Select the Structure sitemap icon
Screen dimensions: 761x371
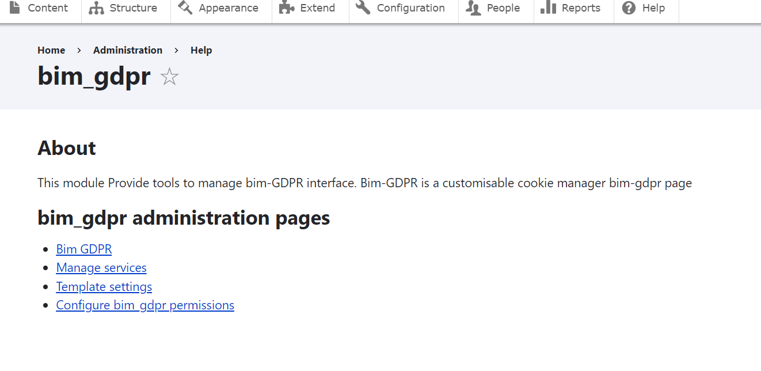(x=93, y=8)
